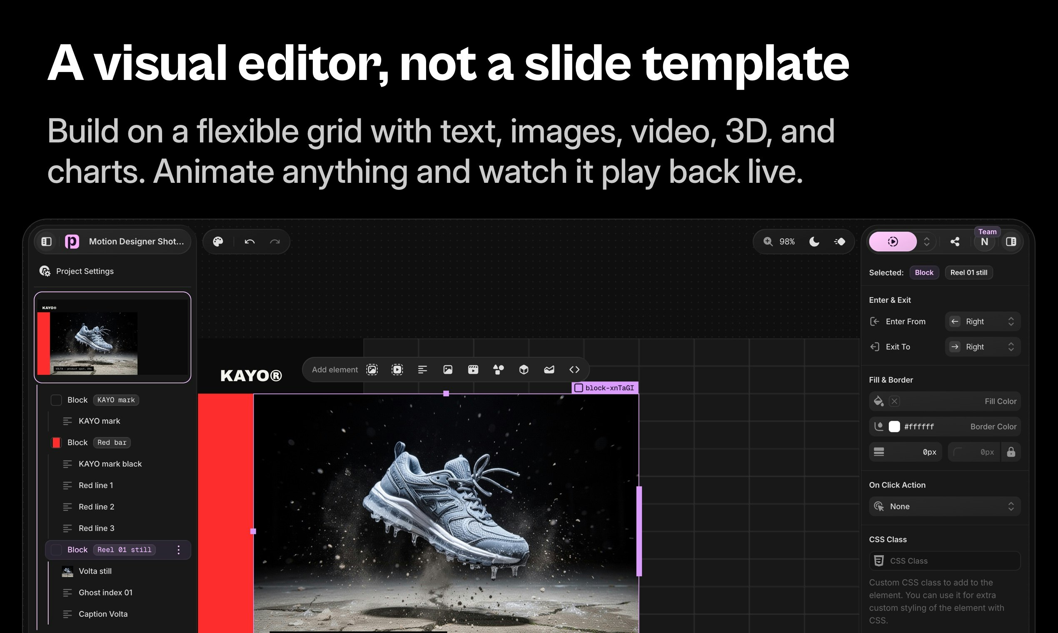1058x633 pixels.
Task: Open the play mode chevron selector
Action: coord(927,242)
